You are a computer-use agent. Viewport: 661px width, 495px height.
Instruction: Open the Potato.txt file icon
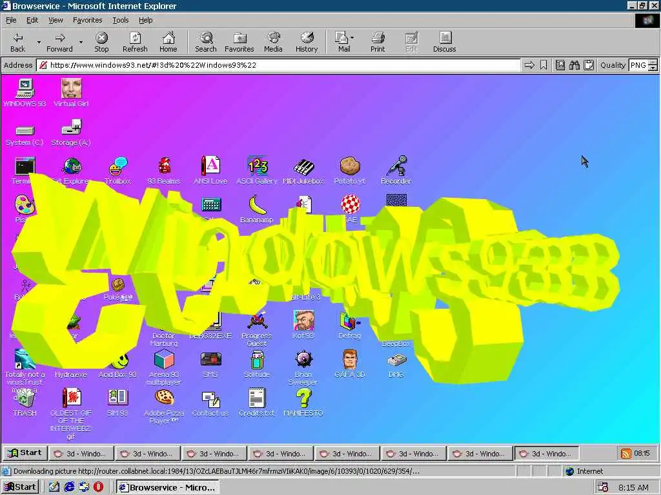(x=349, y=170)
